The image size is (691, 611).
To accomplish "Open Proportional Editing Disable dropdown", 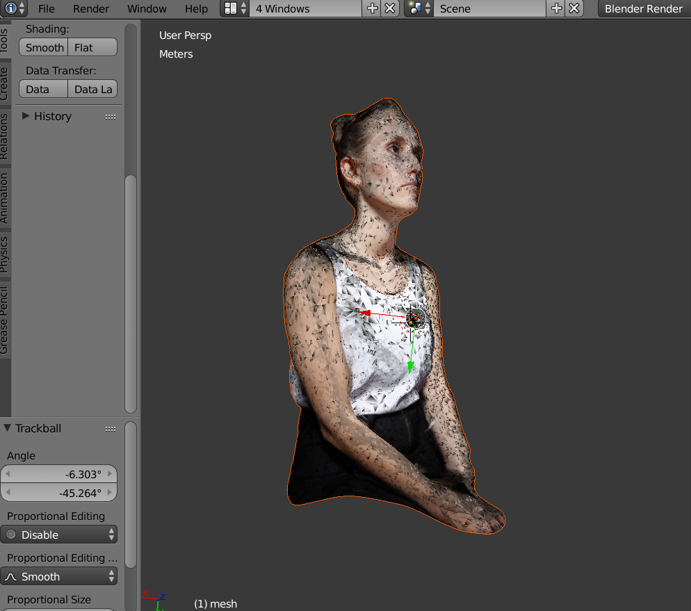I will tap(58, 535).
